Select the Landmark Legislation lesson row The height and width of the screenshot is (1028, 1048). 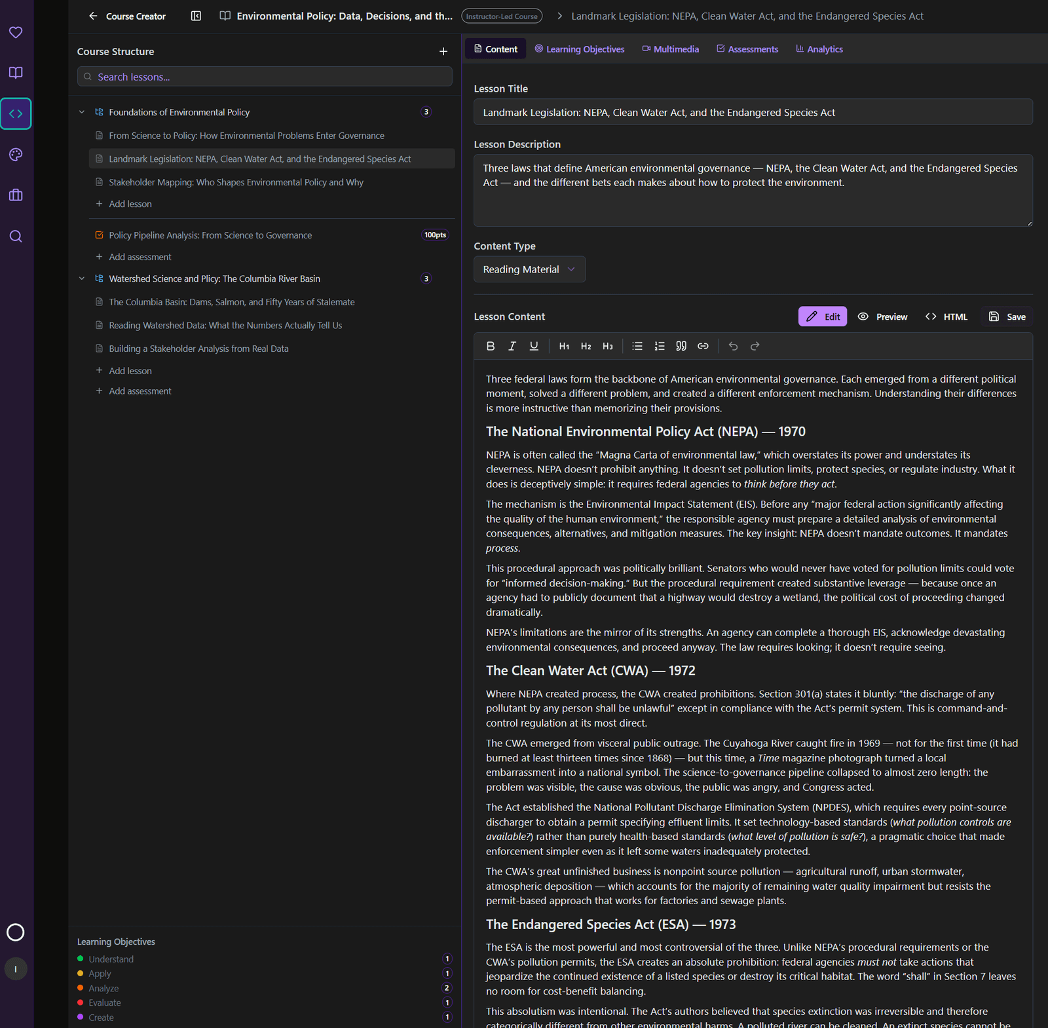(x=272, y=159)
